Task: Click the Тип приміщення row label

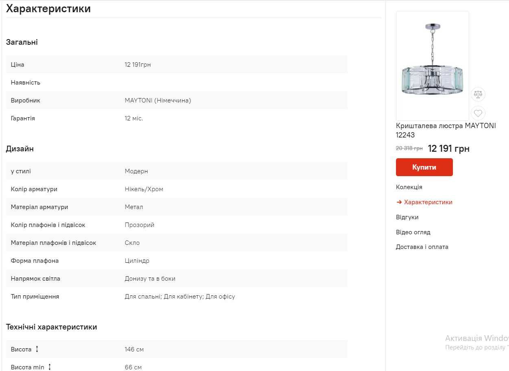Action: (35, 297)
